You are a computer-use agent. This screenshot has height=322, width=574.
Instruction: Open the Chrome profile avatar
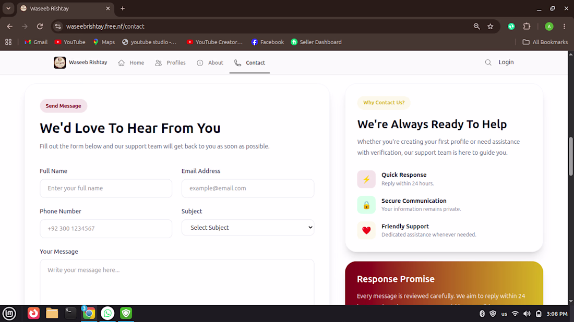[549, 27]
